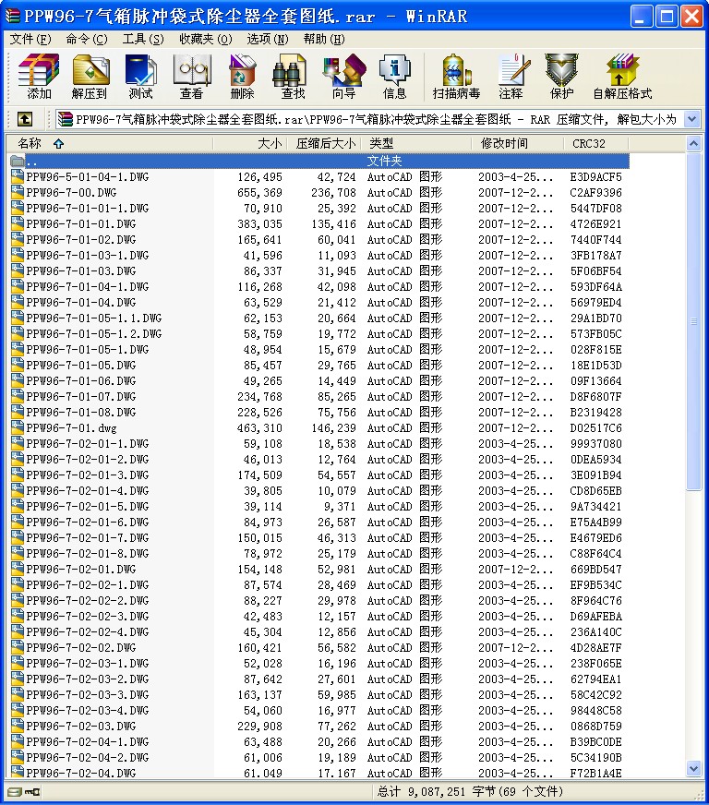Sort by 修改时间 column header
Screen dimensions: 709x805
tap(517, 143)
